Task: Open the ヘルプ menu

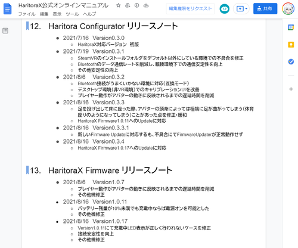Action: [89, 14]
